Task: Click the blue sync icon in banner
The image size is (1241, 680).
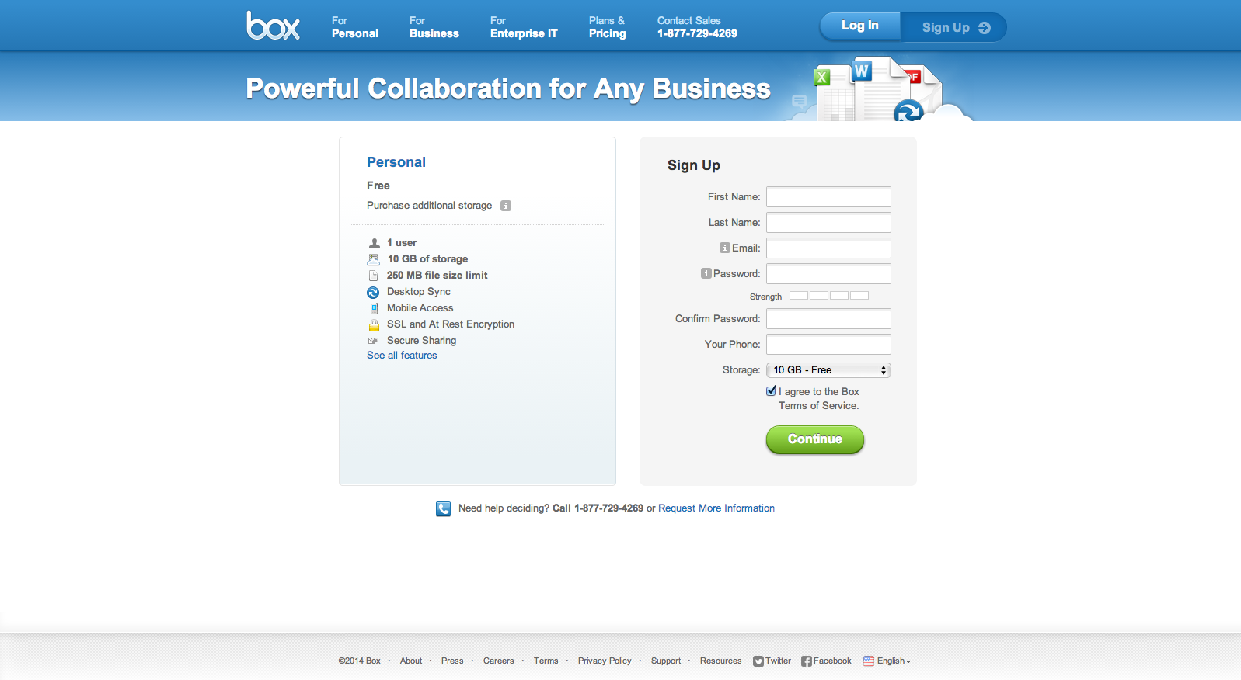Action: pos(908,111)
